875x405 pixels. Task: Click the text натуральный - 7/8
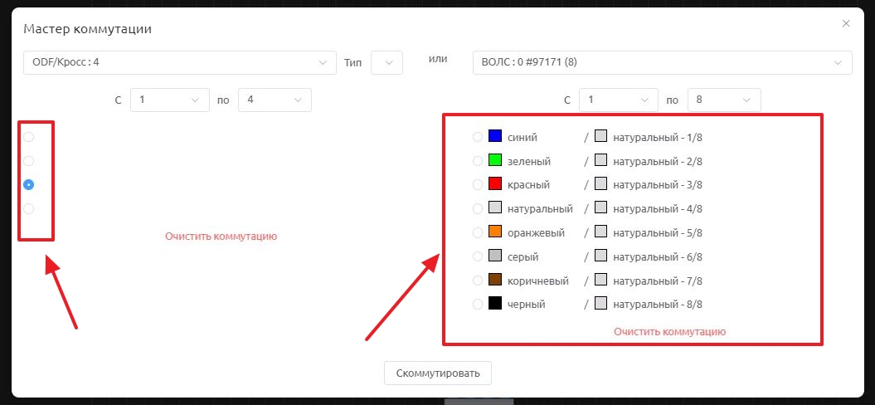[x=658, y=281]
